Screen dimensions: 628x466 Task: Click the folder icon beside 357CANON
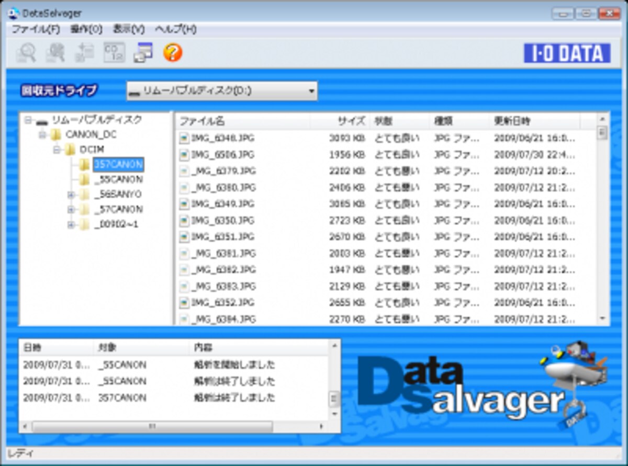pos(84,165)
